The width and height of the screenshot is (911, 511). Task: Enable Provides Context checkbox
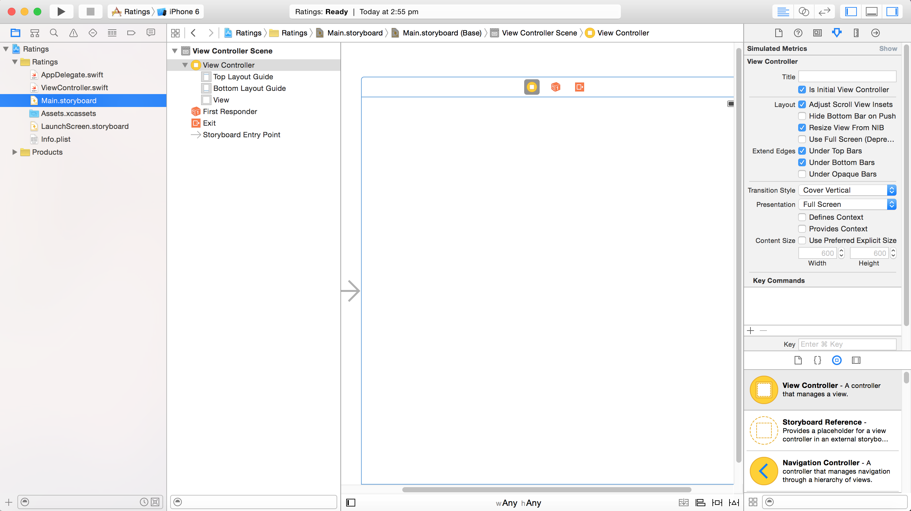coord(802,229)
